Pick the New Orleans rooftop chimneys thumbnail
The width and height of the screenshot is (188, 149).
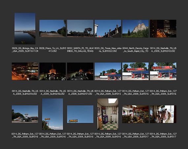108,28
